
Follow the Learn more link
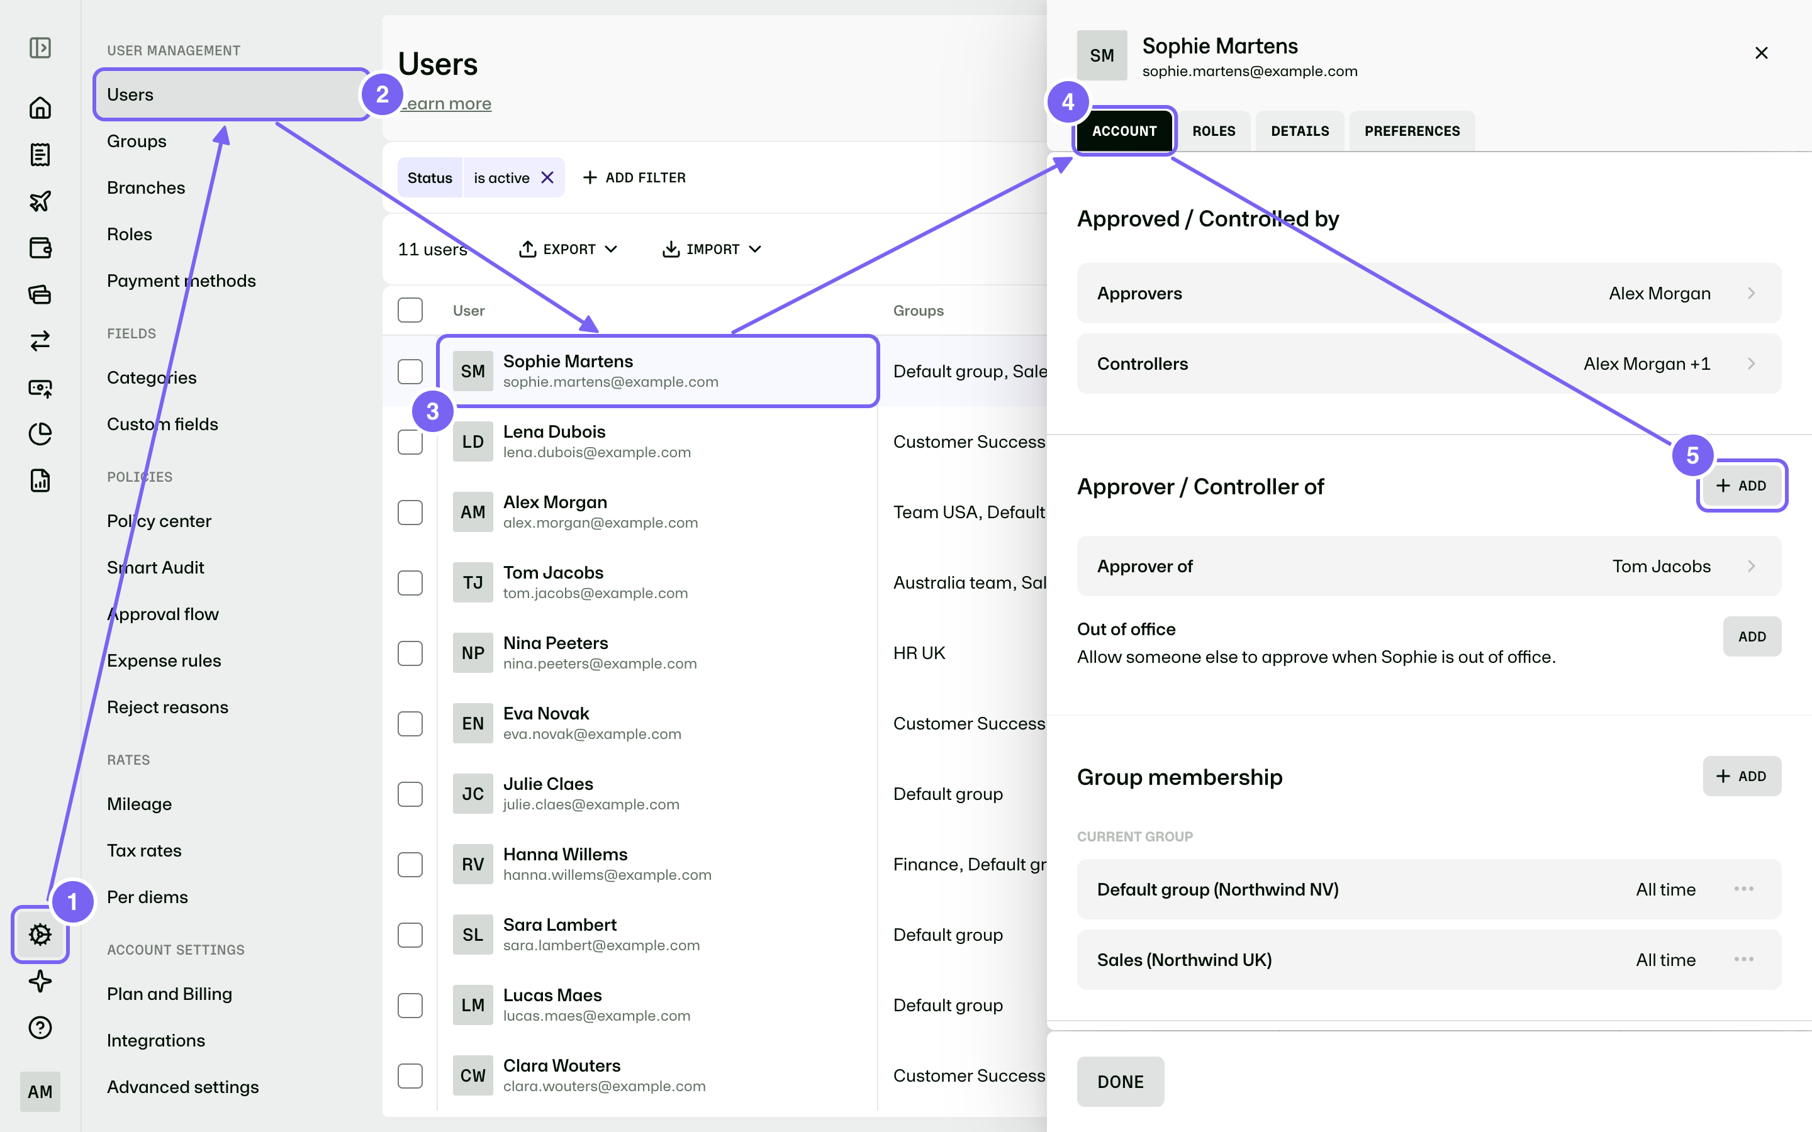(445, 104)
